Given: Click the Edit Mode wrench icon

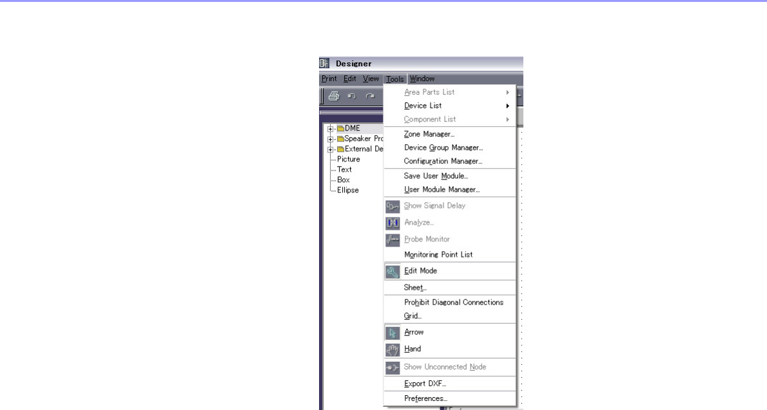Looking at the screenshot, I should click(393, 271).
